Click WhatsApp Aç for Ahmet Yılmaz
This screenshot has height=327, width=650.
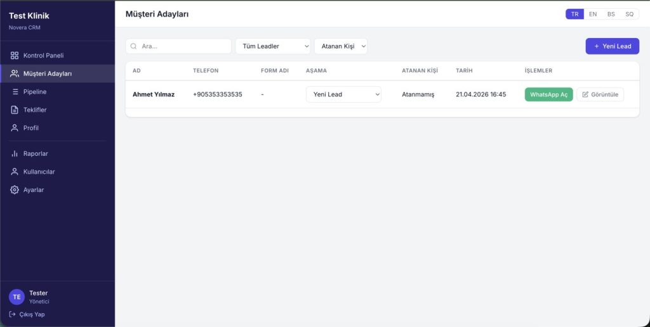tap(549, 94)
